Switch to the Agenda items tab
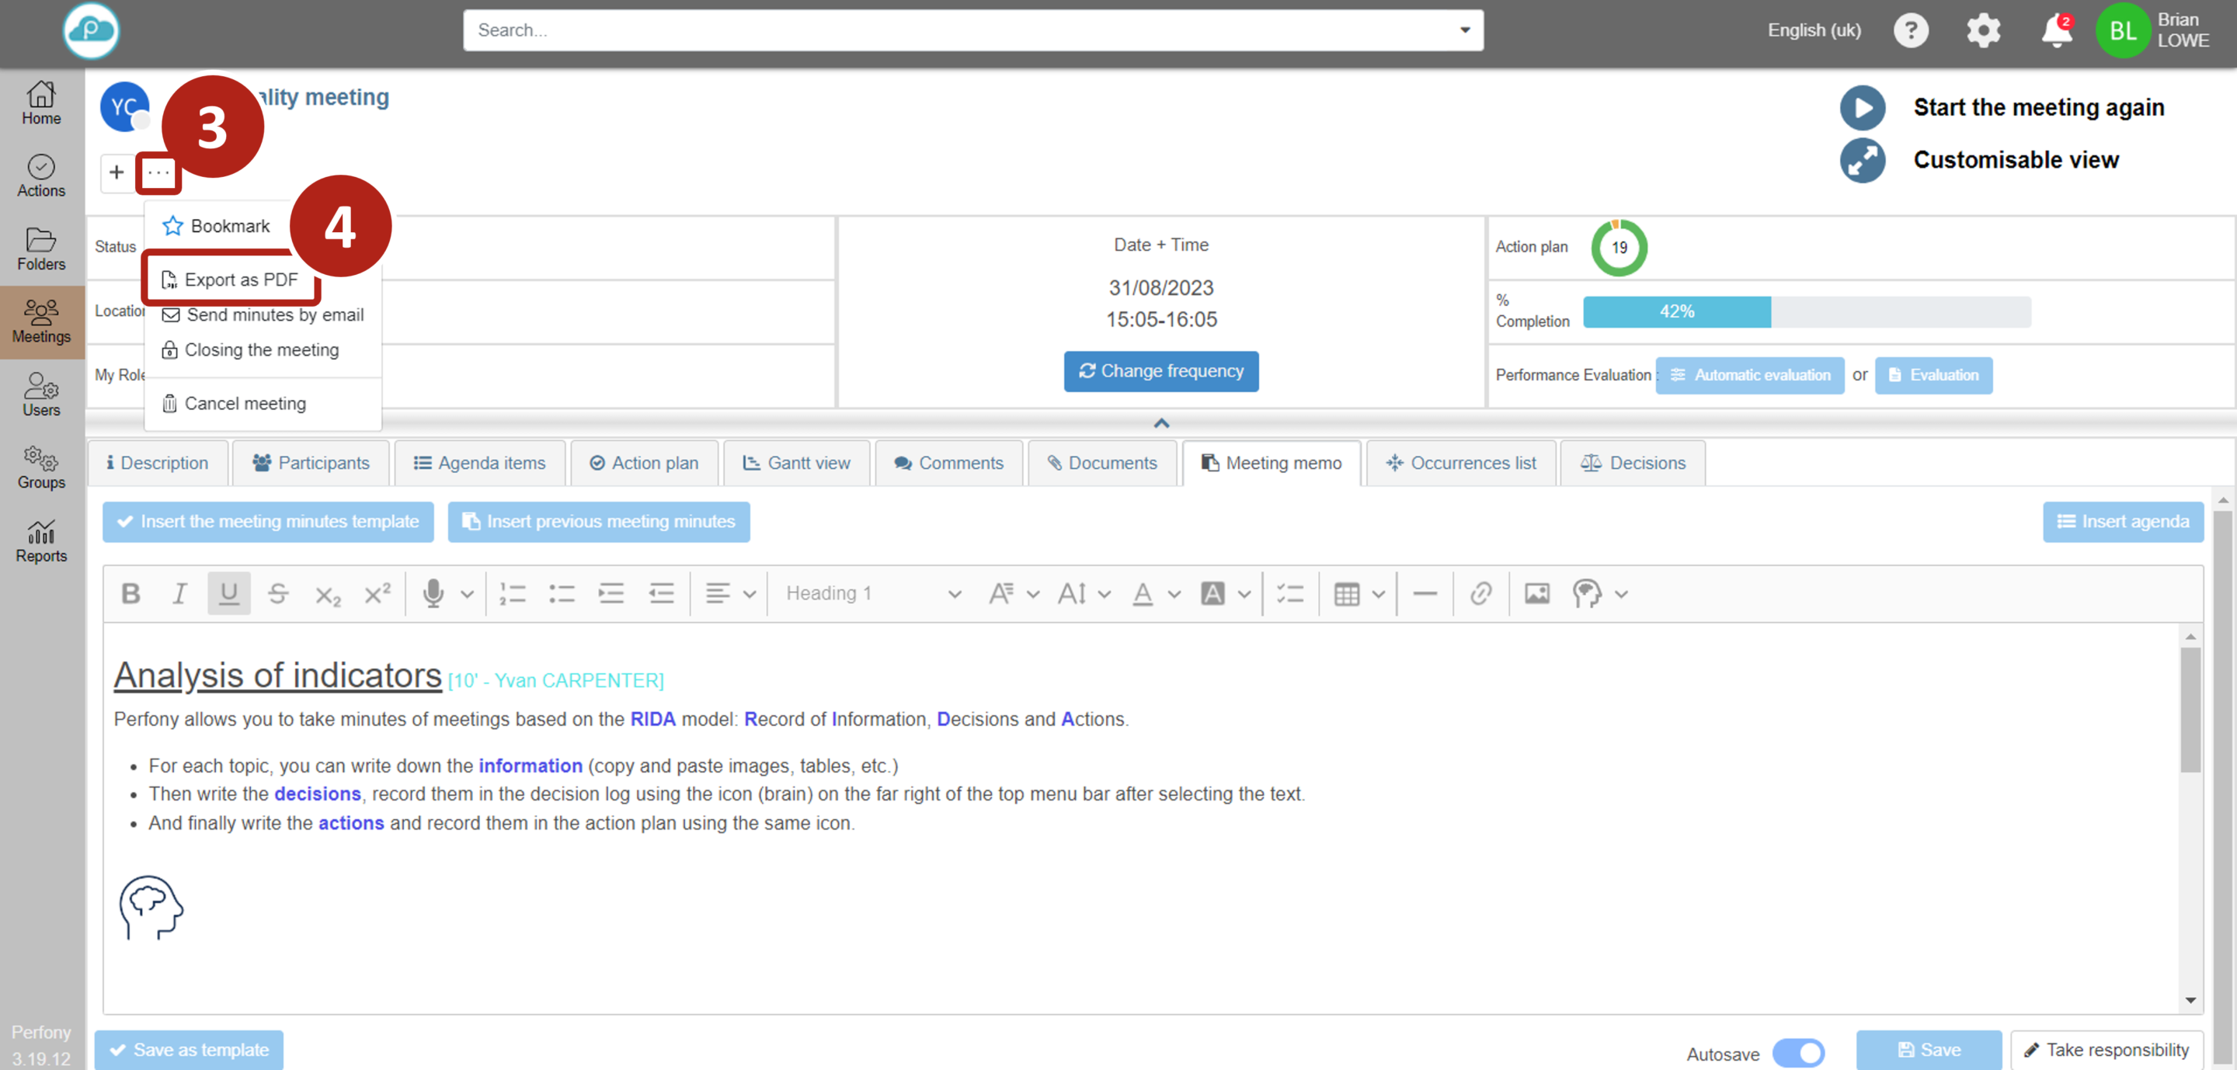Viewport: 2237px width, 1070px height. pos(479,463)
